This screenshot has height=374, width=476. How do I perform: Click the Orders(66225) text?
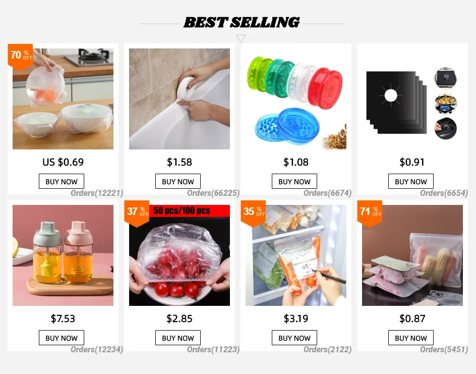click(x=213, y=193)
